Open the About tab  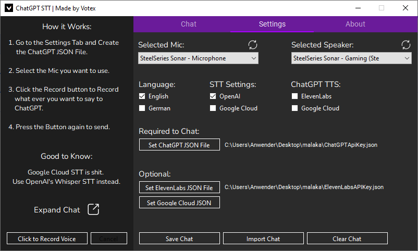(355, 24)
